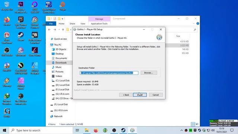Click the Browse button for destination folder
Viewport: 238px width, 134px height.
tap(149, 73)
